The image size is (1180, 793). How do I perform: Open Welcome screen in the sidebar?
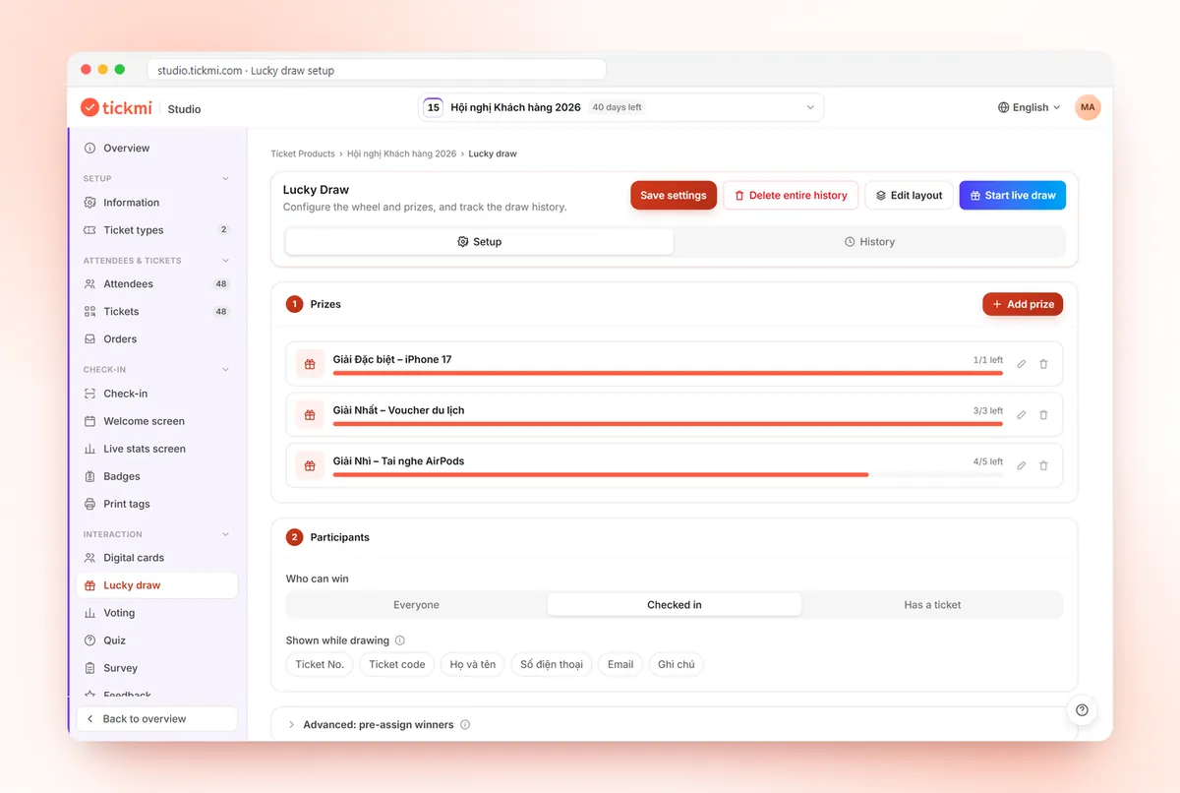157,421
